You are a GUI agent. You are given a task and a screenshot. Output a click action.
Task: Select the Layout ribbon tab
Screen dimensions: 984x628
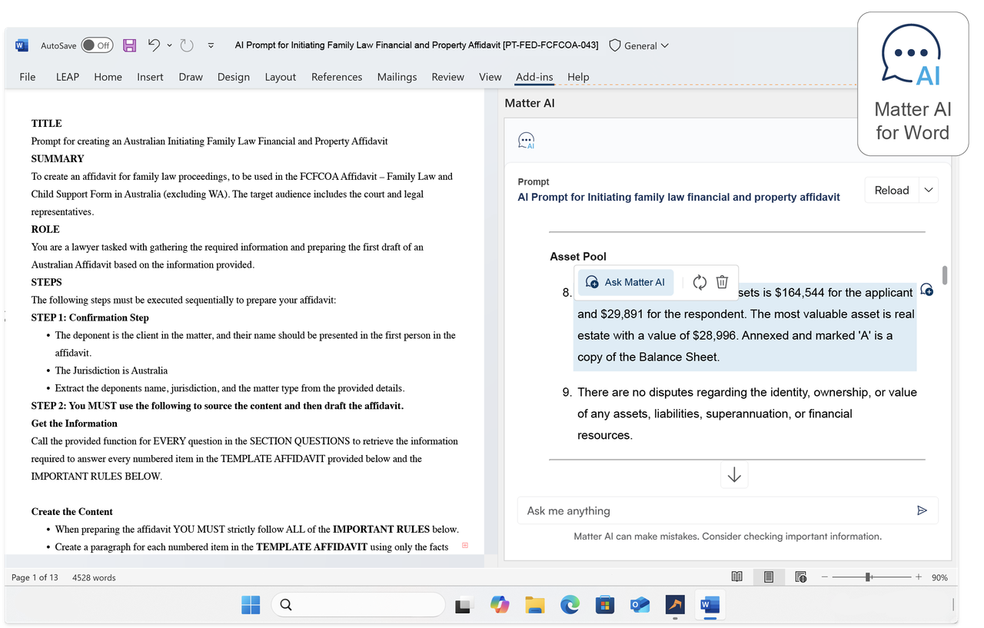[281, 77]
